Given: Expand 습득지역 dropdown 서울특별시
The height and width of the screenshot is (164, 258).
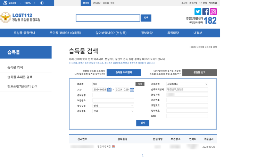Looking at the screenshot, I should pyautogui.click(x=187, y=84).
